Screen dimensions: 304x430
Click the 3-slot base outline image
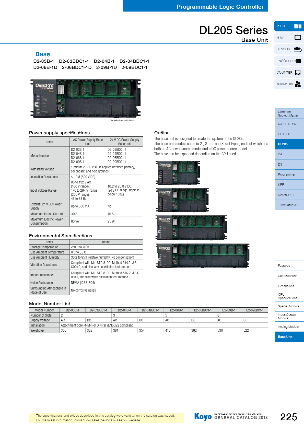coord(182,200)
